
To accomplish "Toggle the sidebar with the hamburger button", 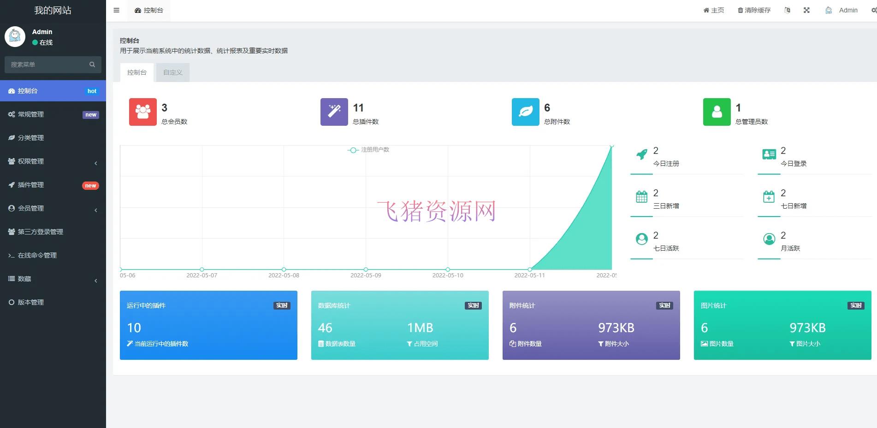I will coord(116,10).
